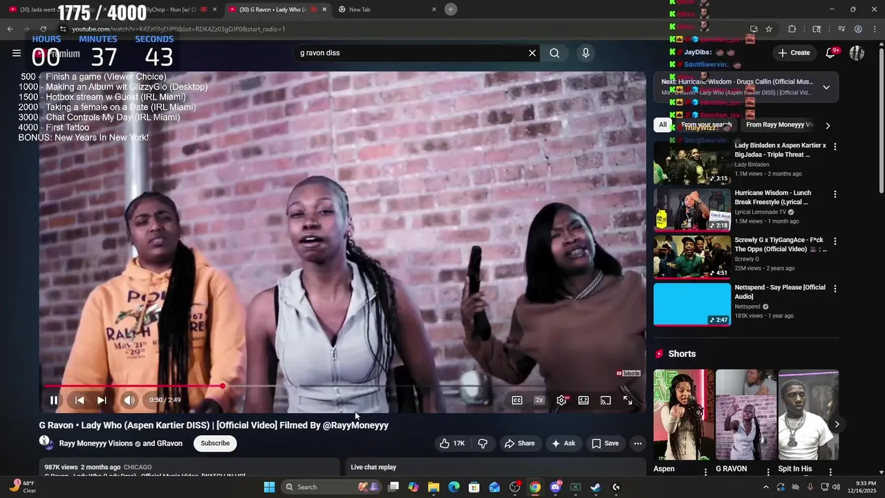This screenshot has width=885, height=498.
Task: Go back in browser history
Action: [x=10, y=29]
